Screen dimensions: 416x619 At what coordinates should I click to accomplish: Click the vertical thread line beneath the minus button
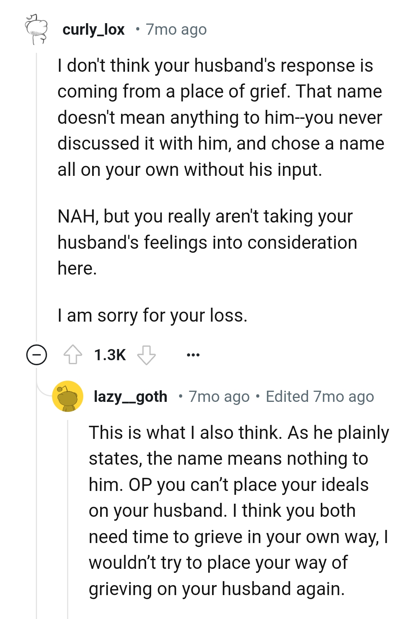pyautogui.click(x=37, y=501)
